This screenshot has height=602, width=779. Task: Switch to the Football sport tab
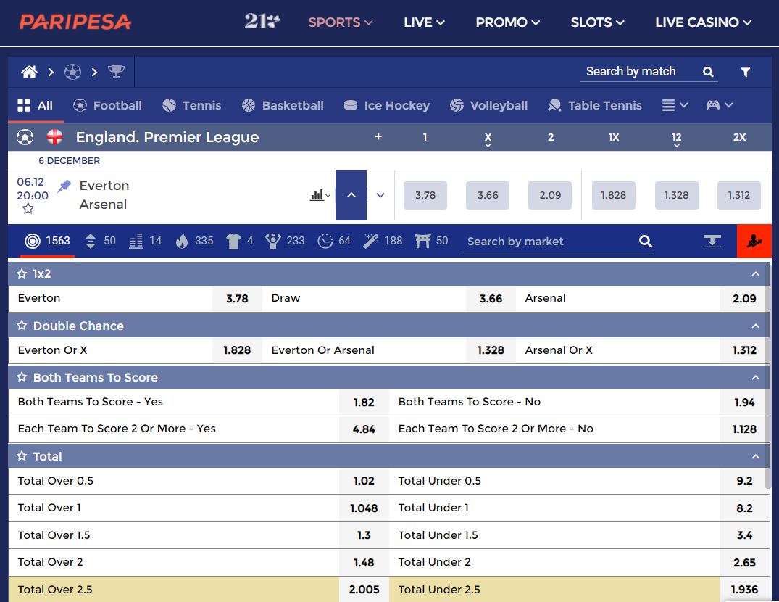tap(107, 105)
